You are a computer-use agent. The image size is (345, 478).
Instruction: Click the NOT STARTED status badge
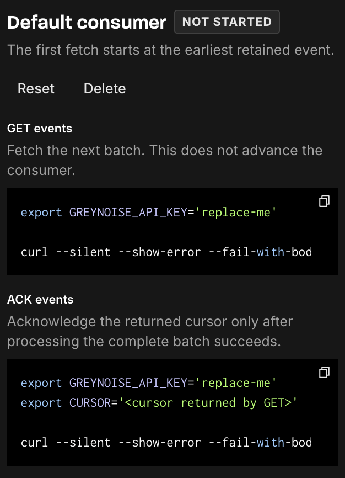pyautogui.click(x=227, y=22)
